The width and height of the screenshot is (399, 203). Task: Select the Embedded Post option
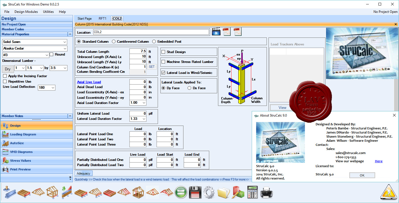coord(154,42)
